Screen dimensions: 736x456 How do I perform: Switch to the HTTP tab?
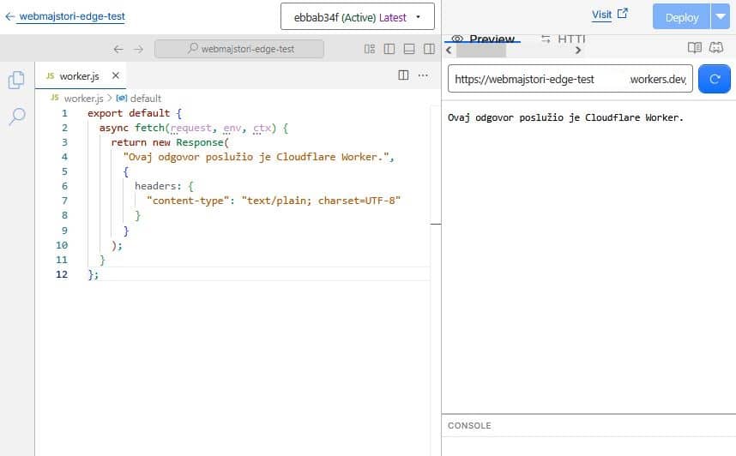tap(564, 39)
